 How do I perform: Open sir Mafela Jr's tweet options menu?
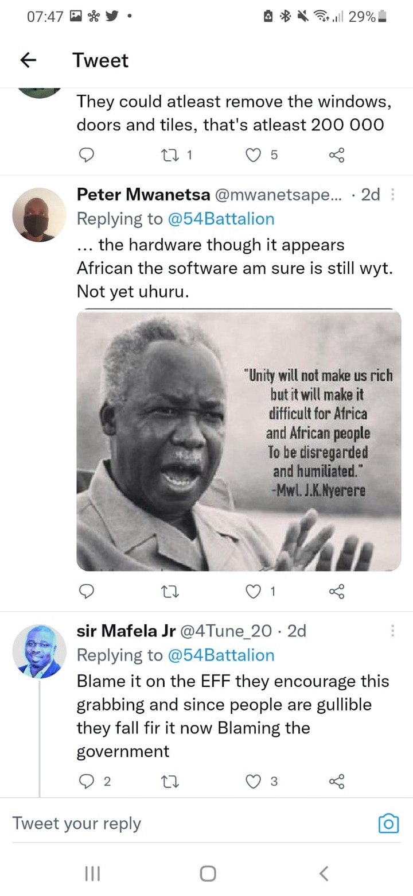(392, 631)
